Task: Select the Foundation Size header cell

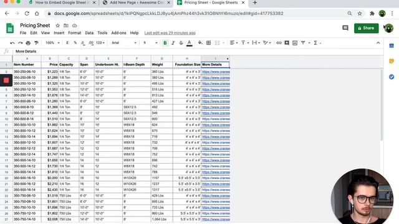Action: point(187,65)
